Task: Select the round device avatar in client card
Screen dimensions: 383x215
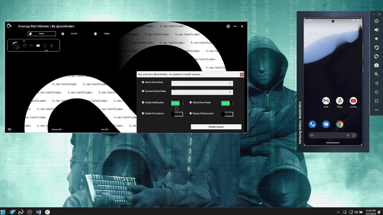Action: pos(16,45)
